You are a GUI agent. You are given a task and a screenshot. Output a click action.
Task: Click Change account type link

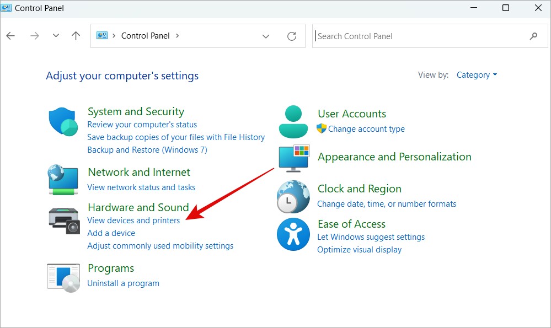(366, 129)
